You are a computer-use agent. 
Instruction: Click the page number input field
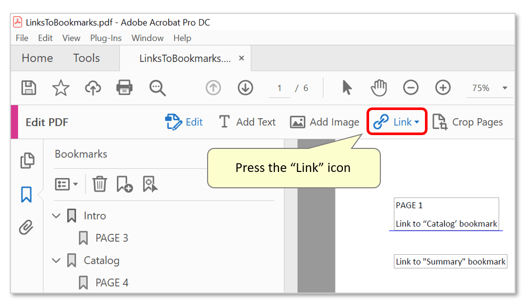(x=279, y=88)
